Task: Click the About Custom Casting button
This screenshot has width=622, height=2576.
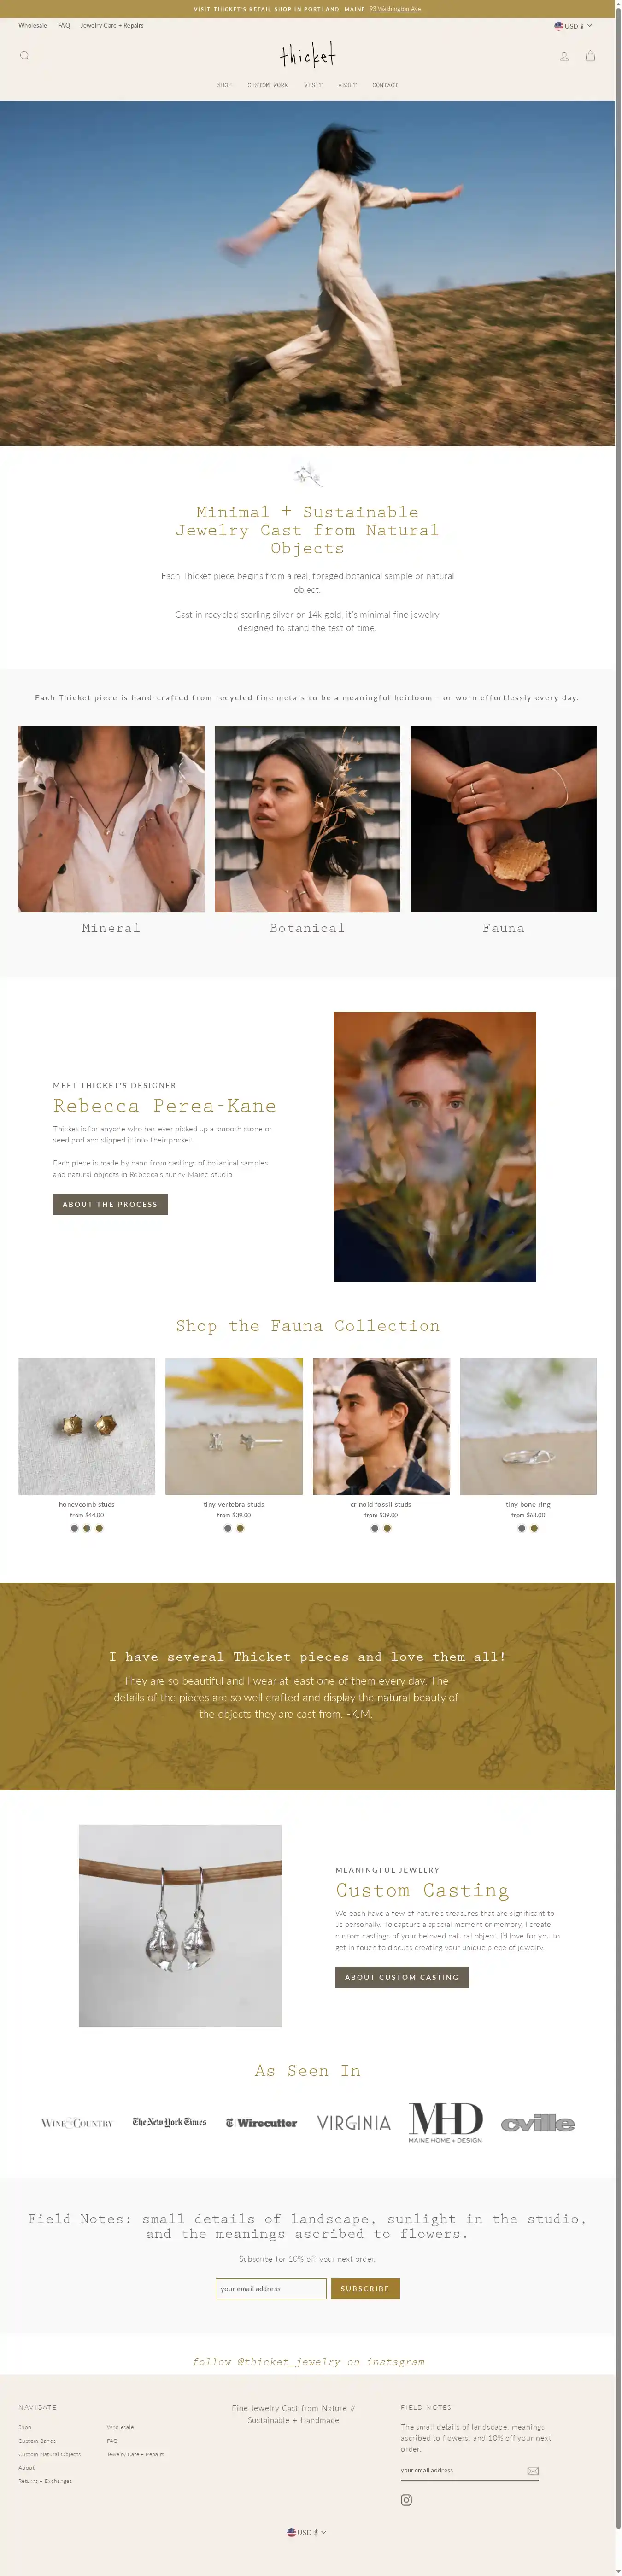Action: click(x=402, y=1977)
